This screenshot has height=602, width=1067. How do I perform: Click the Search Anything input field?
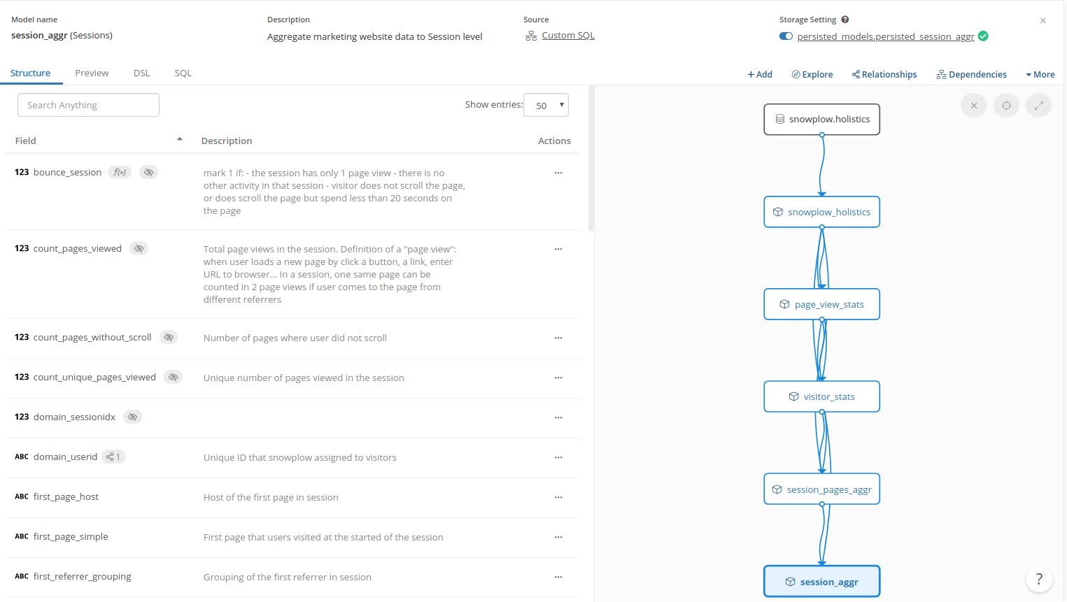coord(88,105)
